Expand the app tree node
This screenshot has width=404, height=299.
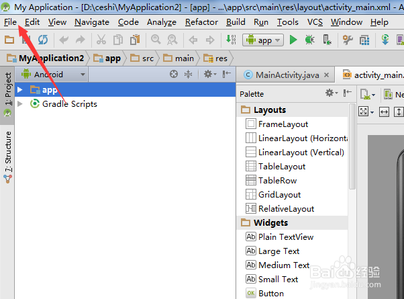pyautogui.click(x=20, y=90)
